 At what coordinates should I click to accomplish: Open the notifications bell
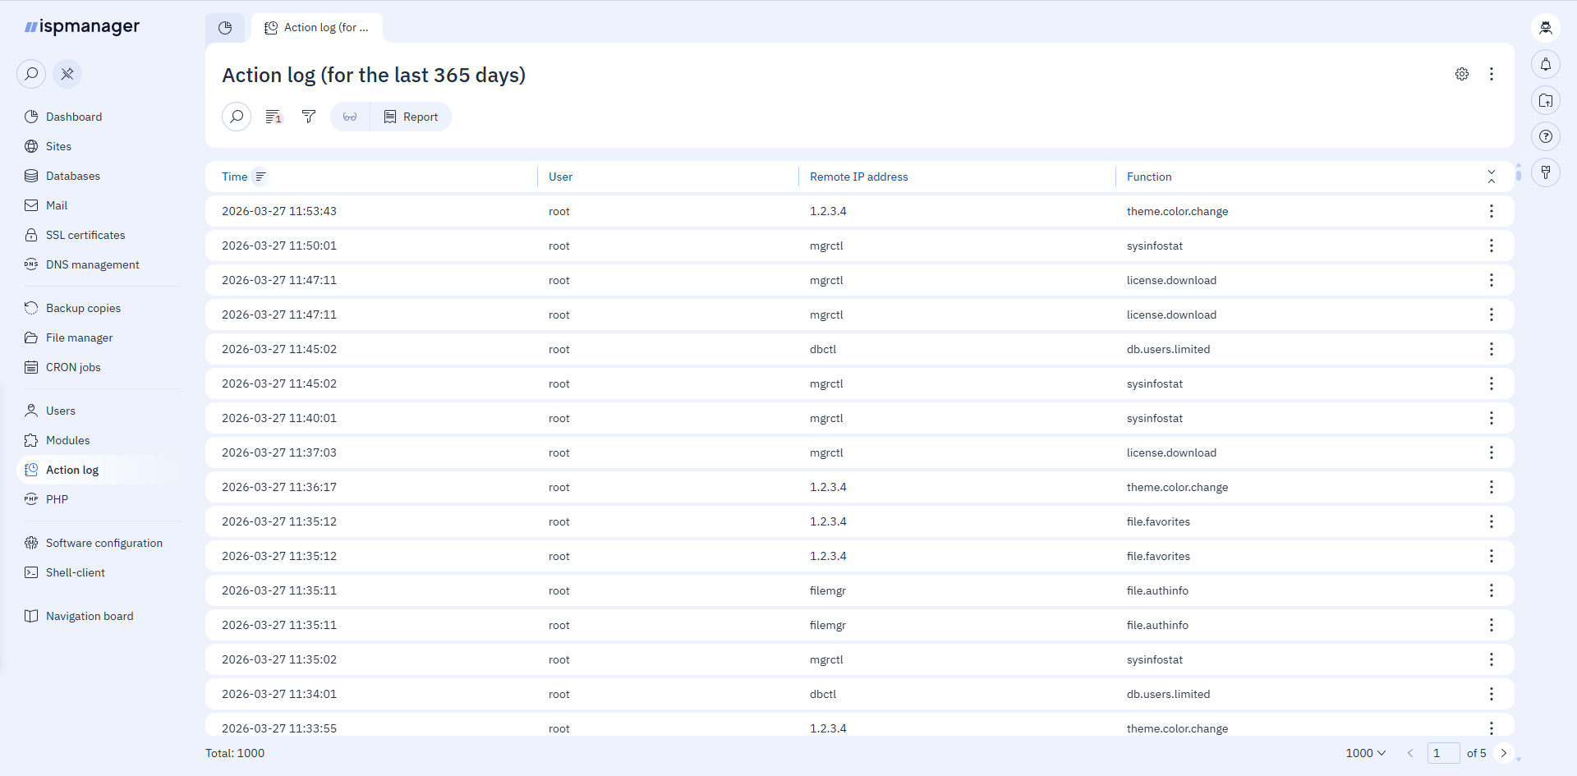1546,64
